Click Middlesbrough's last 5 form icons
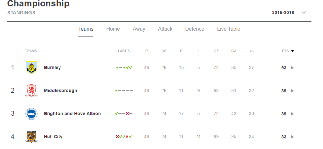Viewport: 323px width, 149px height. click(123, 90)
